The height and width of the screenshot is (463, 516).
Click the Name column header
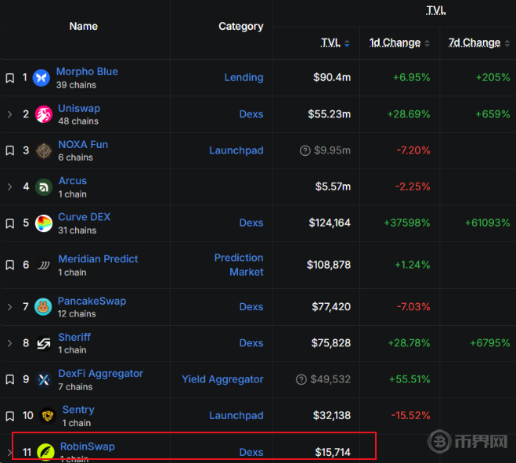pos(83,27)
